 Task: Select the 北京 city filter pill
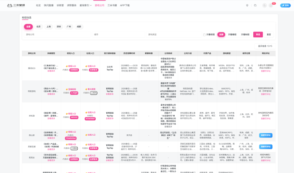click(39, 26)
